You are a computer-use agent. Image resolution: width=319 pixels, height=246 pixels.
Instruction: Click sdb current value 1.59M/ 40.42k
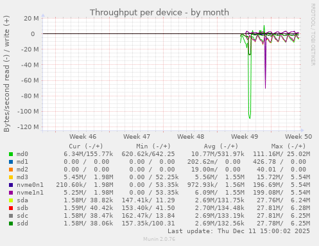(89, 208)
